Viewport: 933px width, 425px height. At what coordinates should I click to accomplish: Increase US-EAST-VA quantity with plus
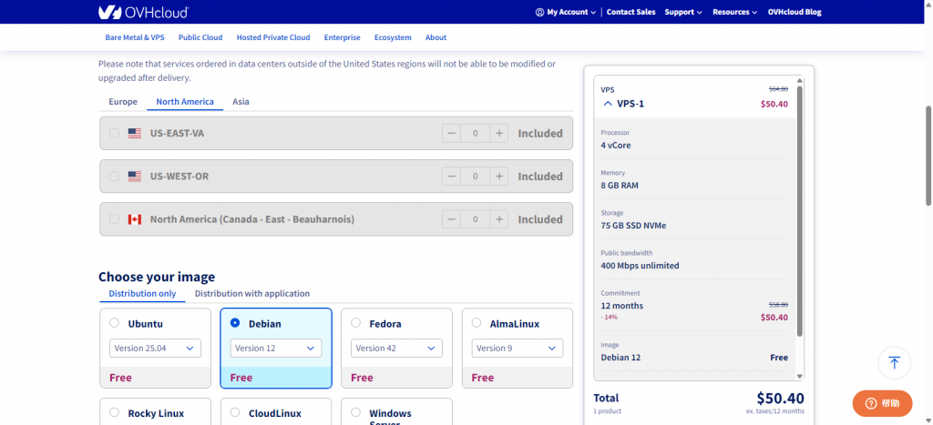tap(499, 133)
